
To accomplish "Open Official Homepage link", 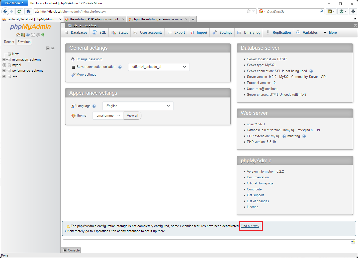I will [260, 183].
